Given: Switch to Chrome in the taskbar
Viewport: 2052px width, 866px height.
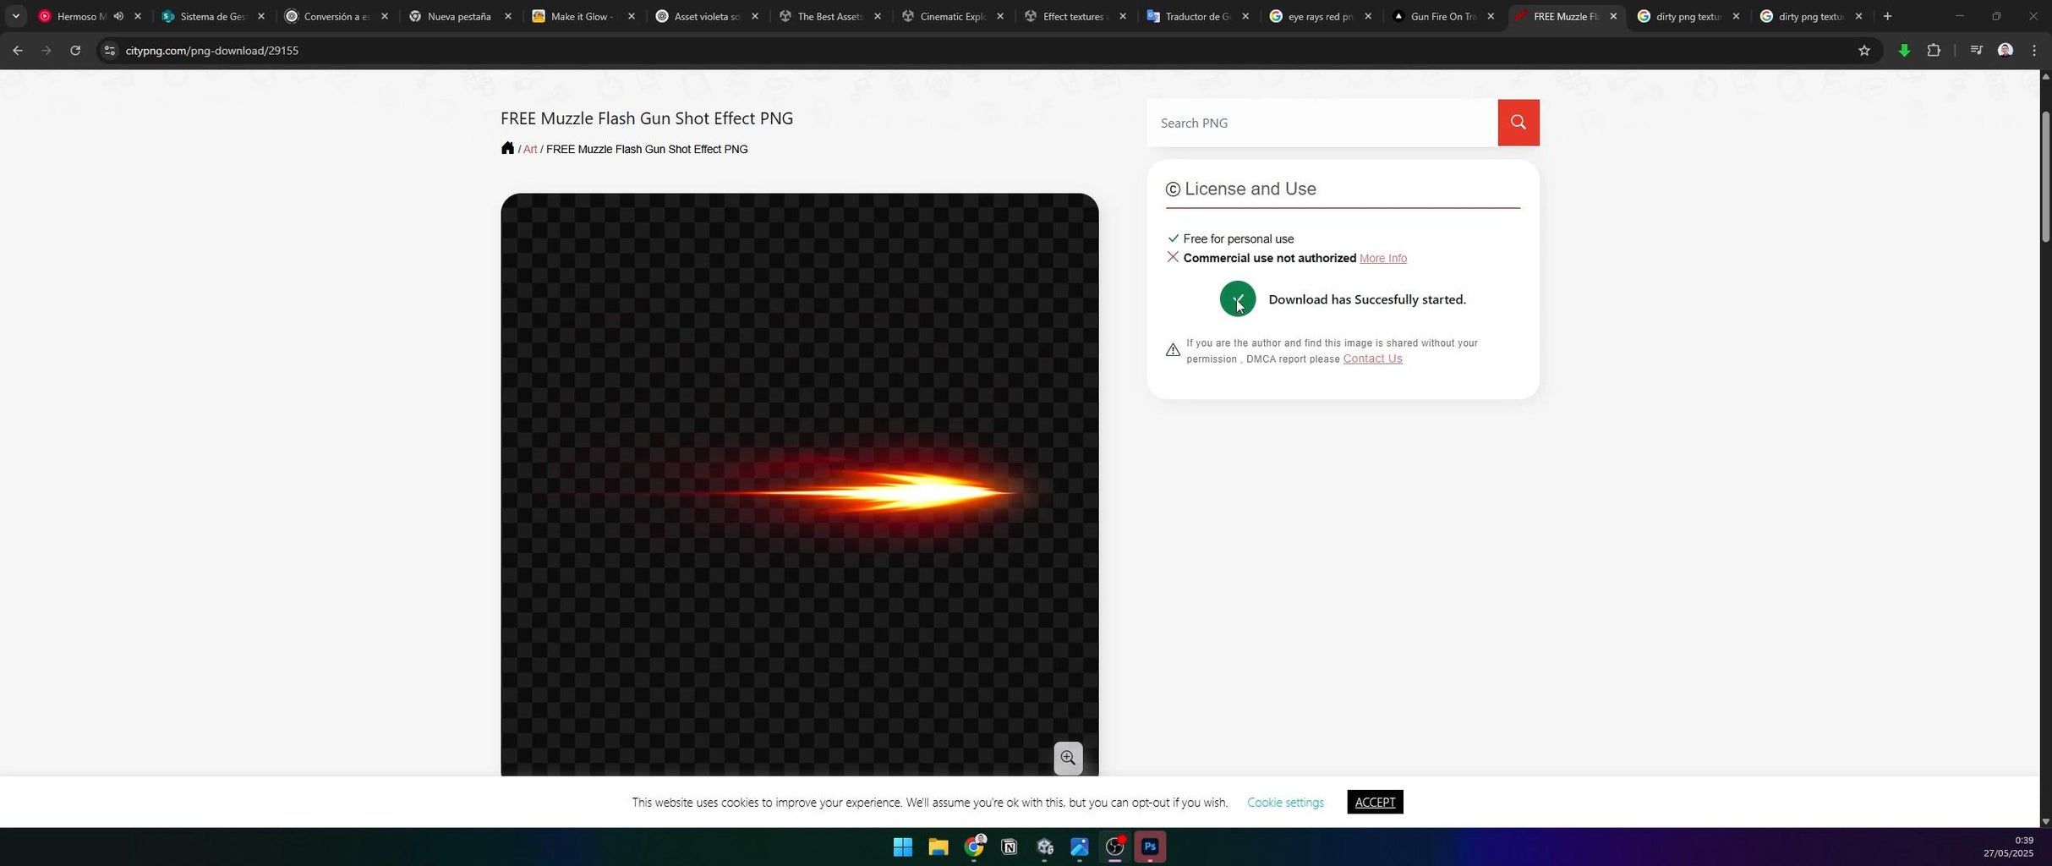Looking at the screenshot, I should (974, 847).
